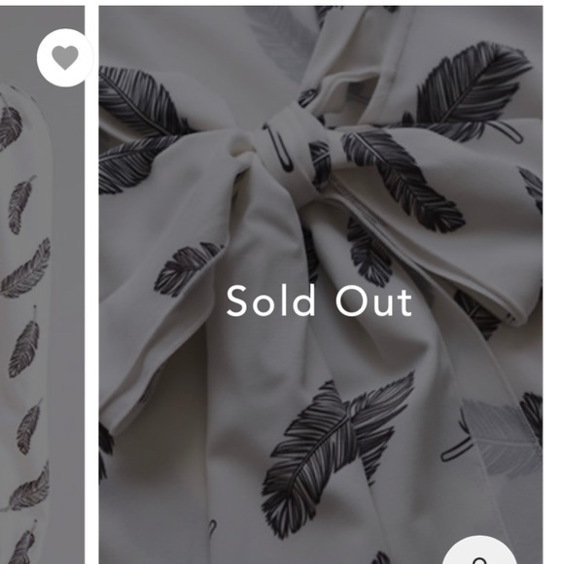Add the left feather product to wishlist

click(x=65, y=57)
